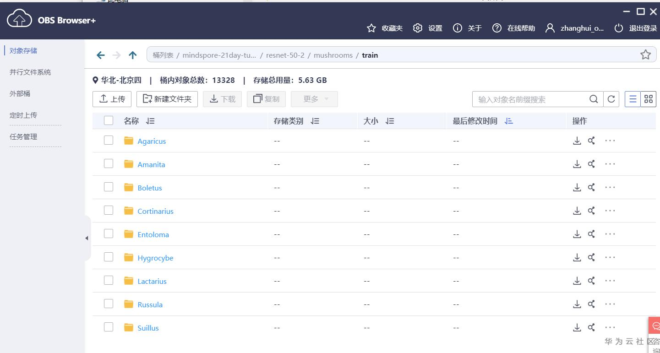Share the Boletus folder using its share icon

pos(591,187)
